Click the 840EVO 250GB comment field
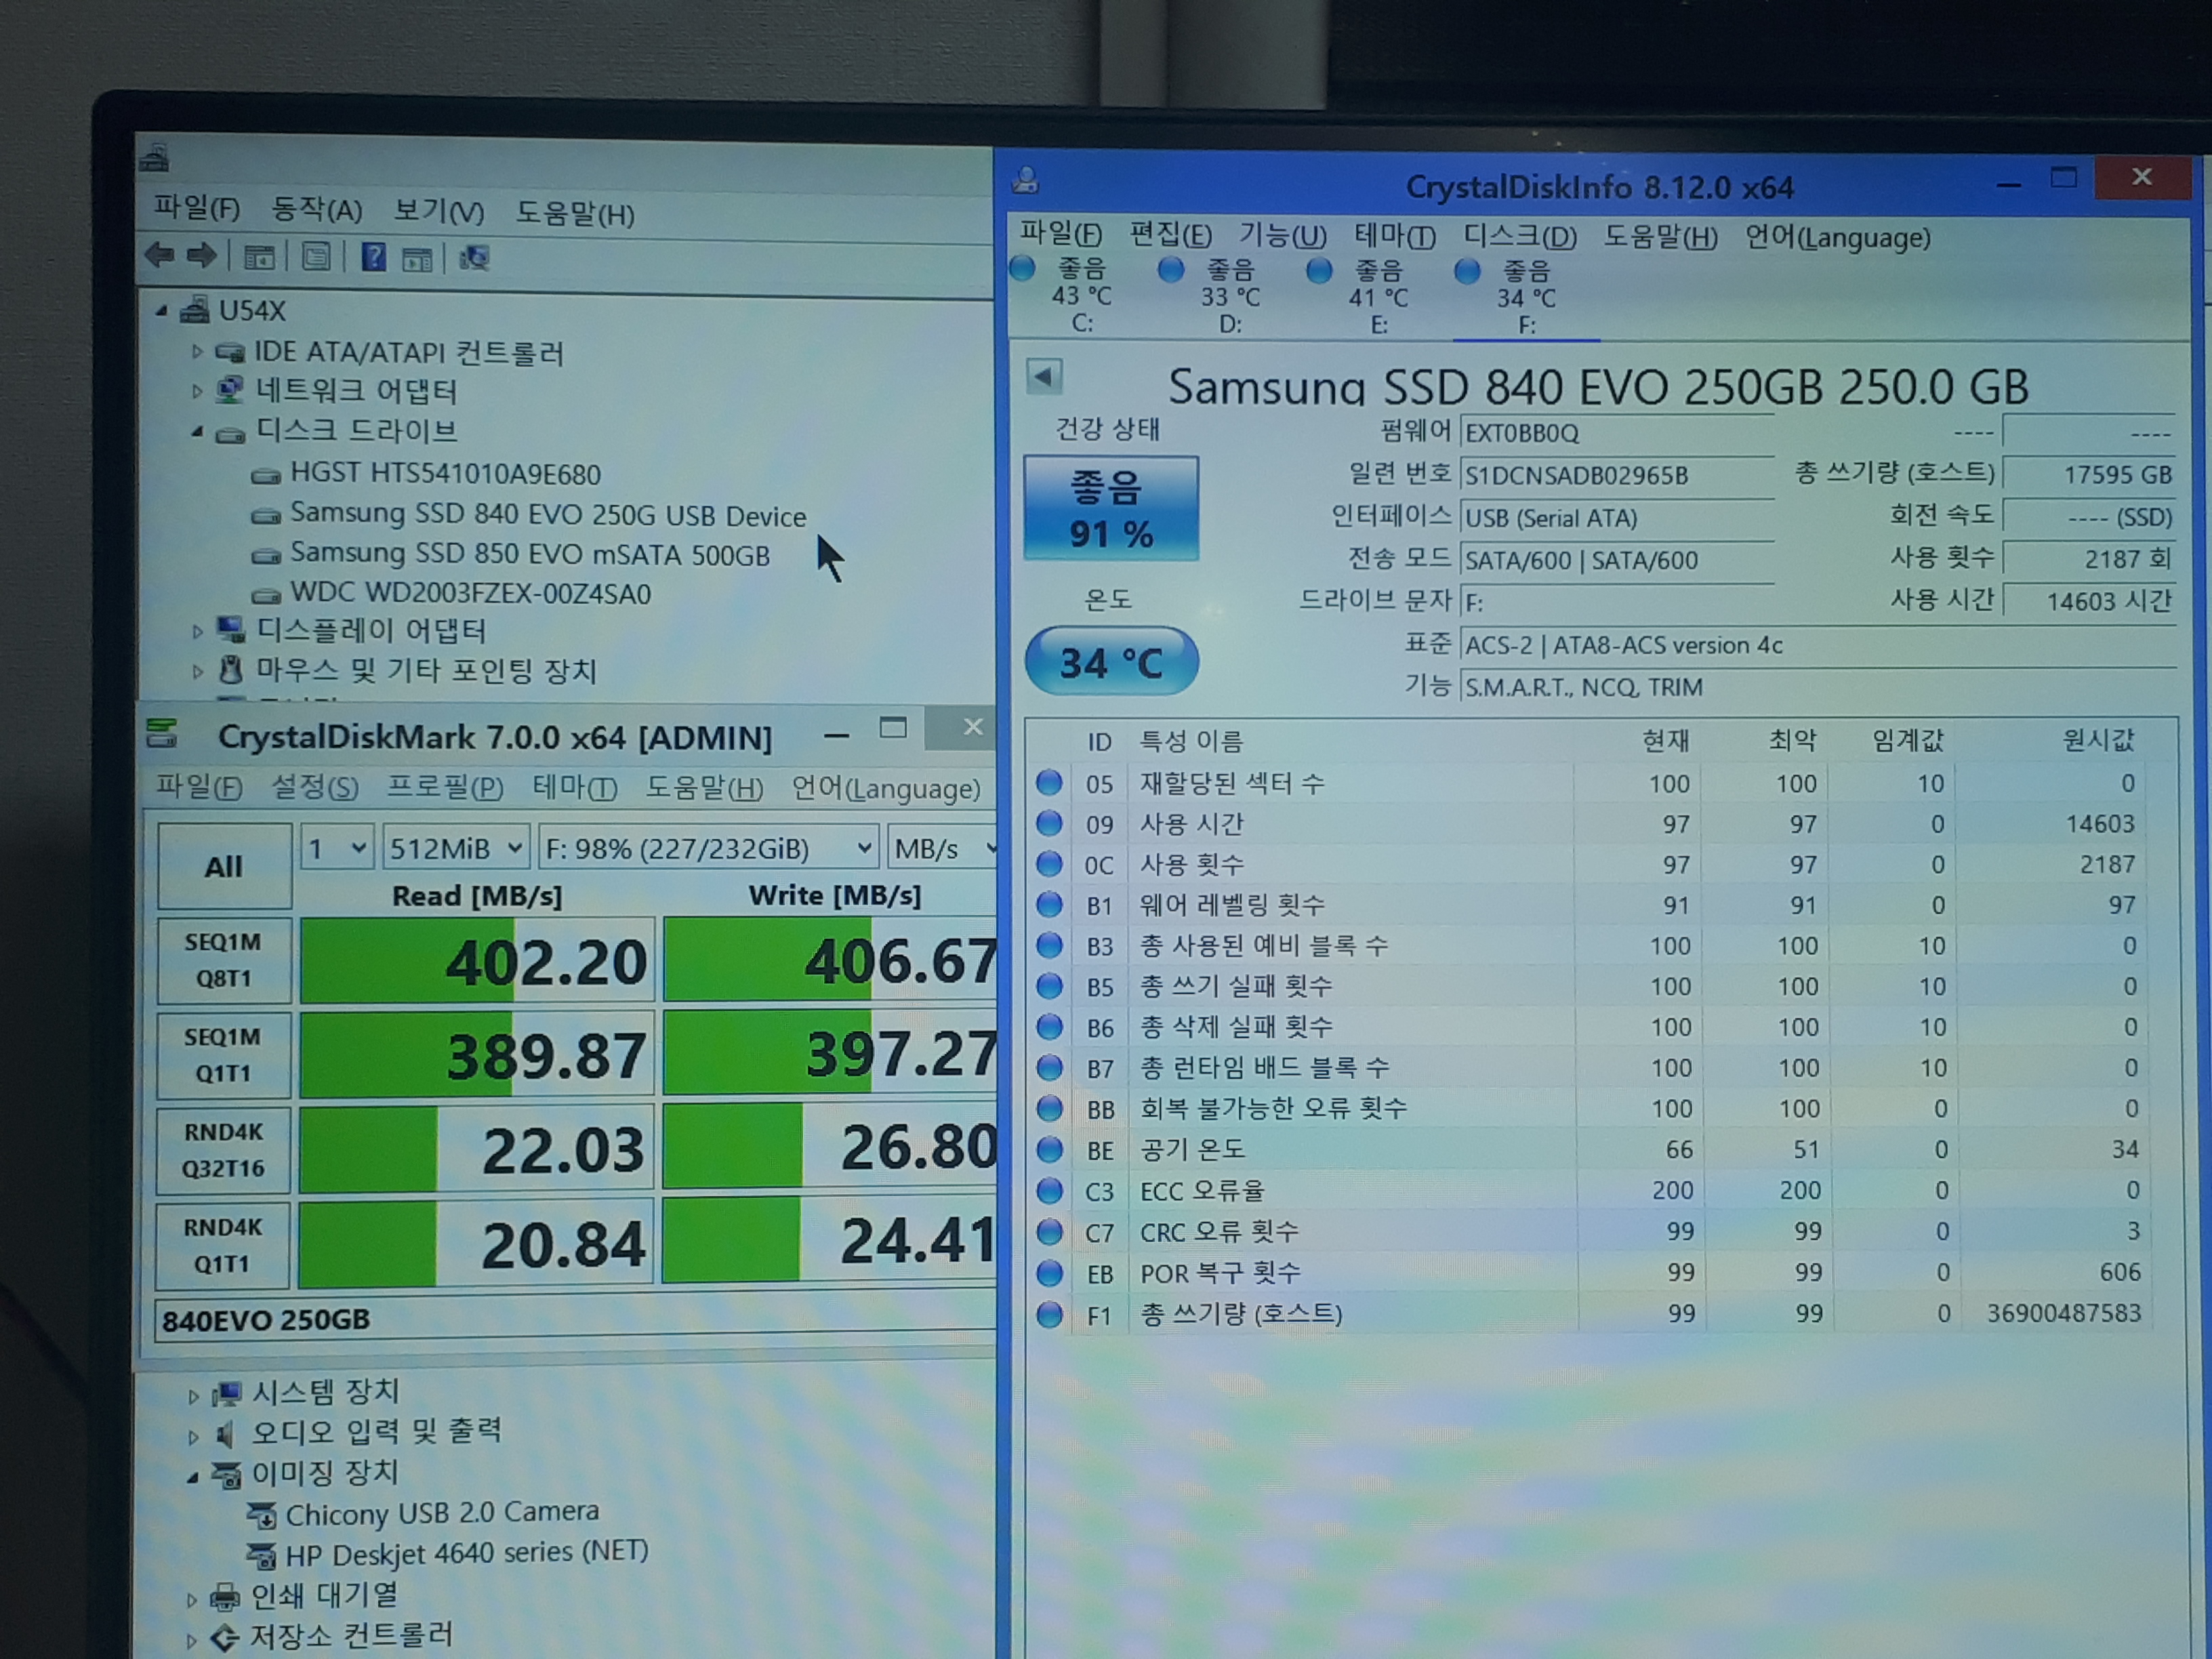Viewport: 2212px width, 1659px height. coord(575,1320)
